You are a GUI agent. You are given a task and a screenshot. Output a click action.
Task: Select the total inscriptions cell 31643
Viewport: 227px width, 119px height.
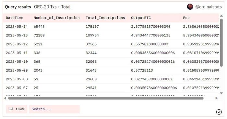91,70
